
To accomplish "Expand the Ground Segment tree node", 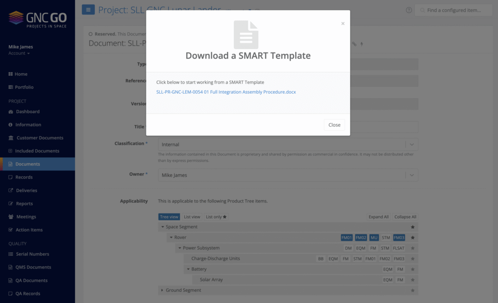I will (x=162, y=290).
